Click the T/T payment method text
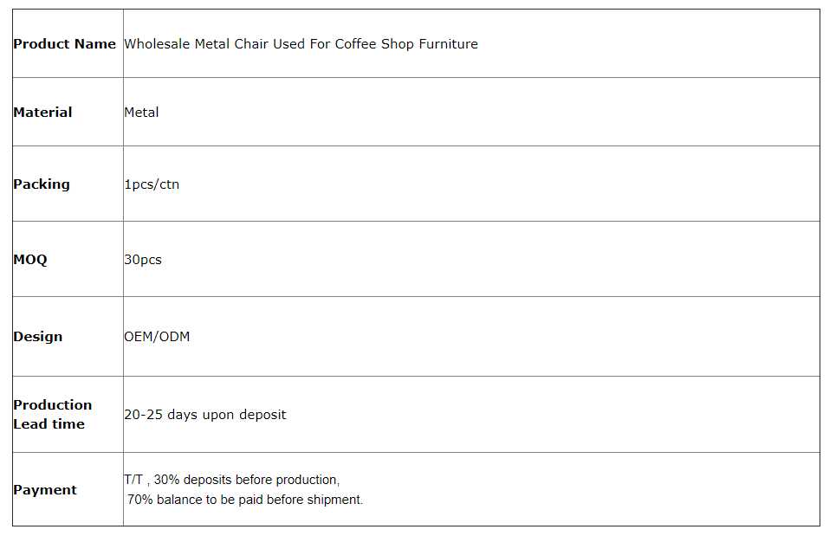The height and width of the screenshot is (536, 836). click(x=133, y=480)
